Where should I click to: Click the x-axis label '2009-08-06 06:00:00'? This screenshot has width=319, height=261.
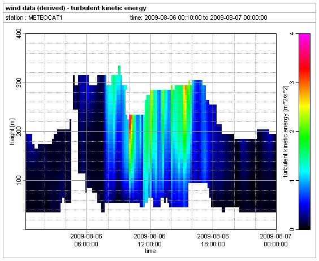87,240
